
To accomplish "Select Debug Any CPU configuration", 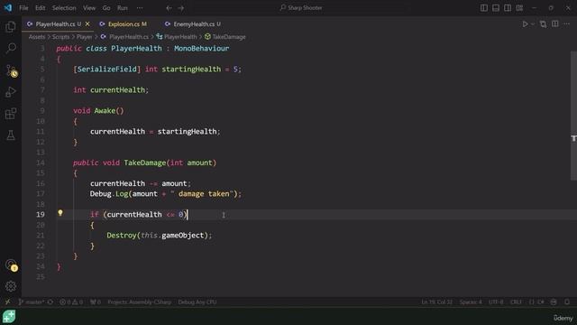I will click(x=197, y=302).
